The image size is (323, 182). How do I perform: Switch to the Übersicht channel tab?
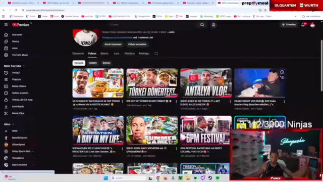click(x=78, y=54)
